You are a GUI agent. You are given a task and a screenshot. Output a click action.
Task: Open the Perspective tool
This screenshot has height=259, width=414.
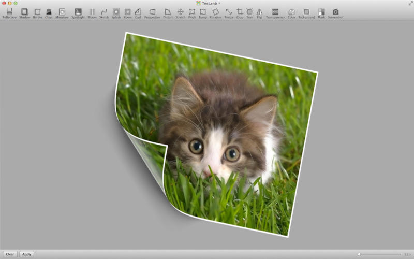[x=152, y=13]
